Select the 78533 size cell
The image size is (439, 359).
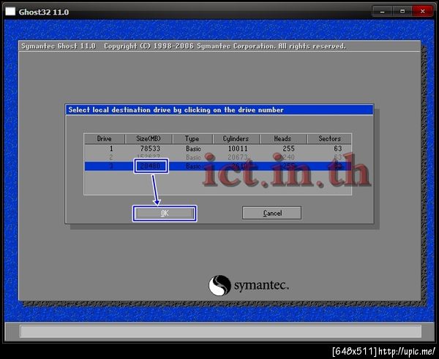pos(150,148)
